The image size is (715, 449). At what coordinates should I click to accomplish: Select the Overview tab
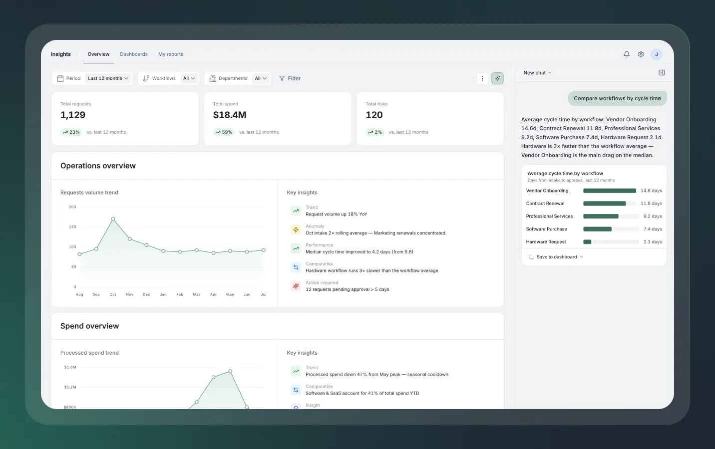pyautogui.click(x=98, y=54)
